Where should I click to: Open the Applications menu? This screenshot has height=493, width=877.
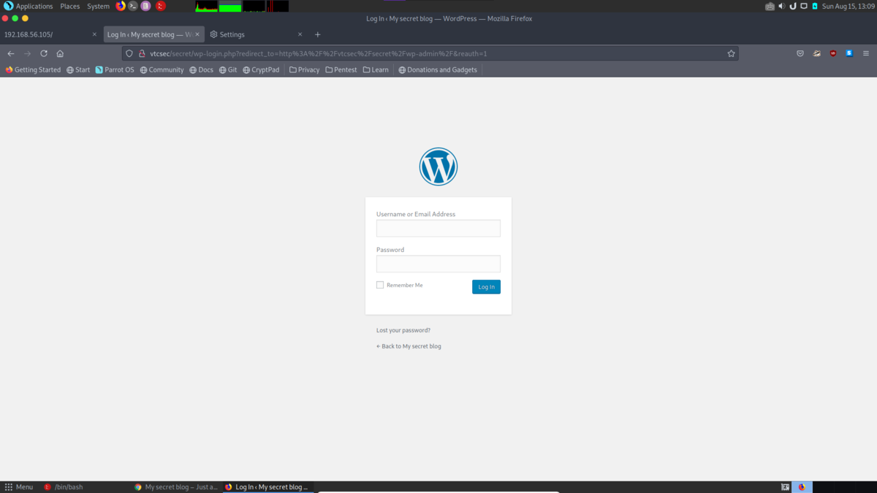pyautogui.click(x=28, y=6)
